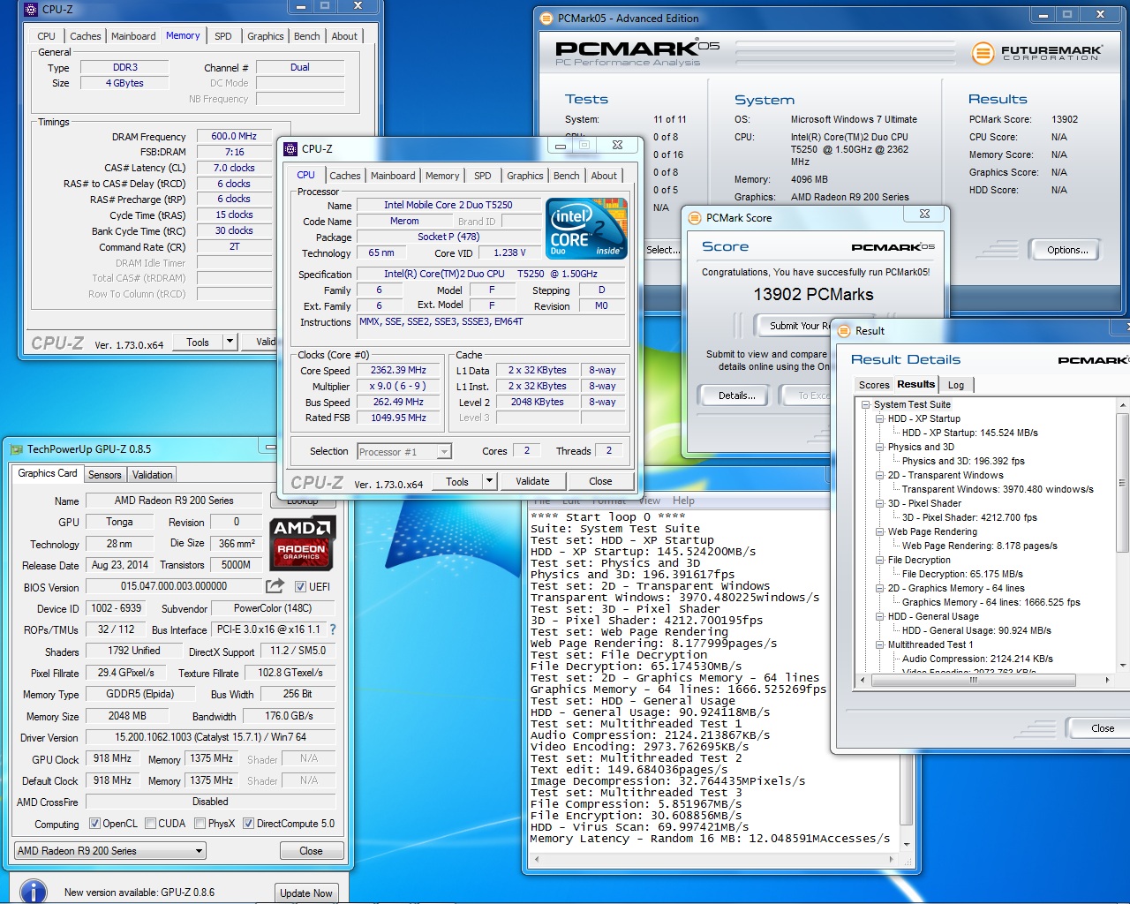The width and height of the screenshot is (1130, 904).
Task: Click the Intel Core 2 Duo logo
Action: coord(586,229)
